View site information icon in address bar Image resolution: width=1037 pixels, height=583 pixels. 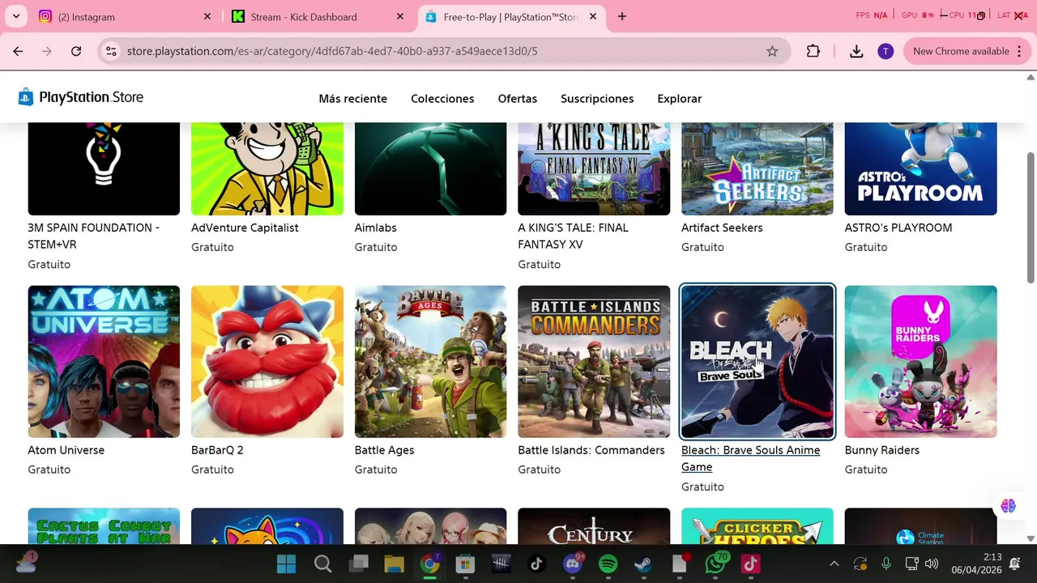pos(111,51)
